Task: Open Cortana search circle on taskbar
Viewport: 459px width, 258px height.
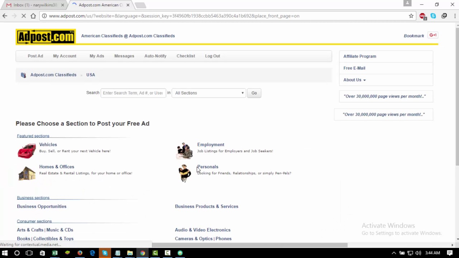Action: [17, 253]
